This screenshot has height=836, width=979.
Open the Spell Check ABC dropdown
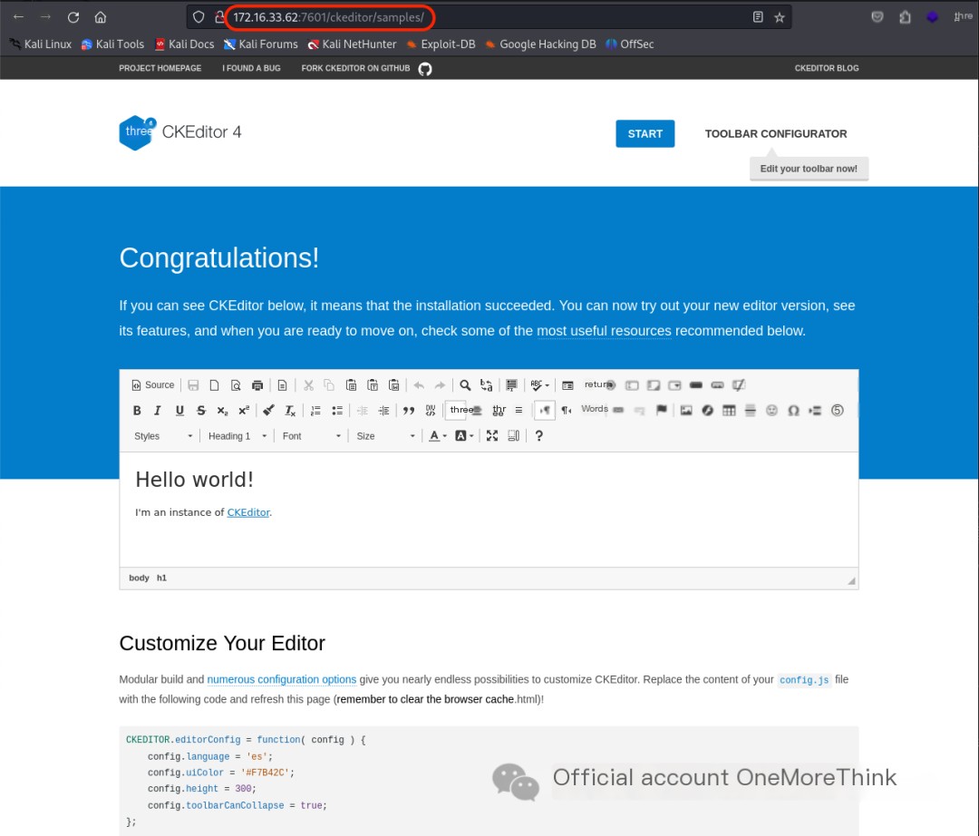[540, 385]
